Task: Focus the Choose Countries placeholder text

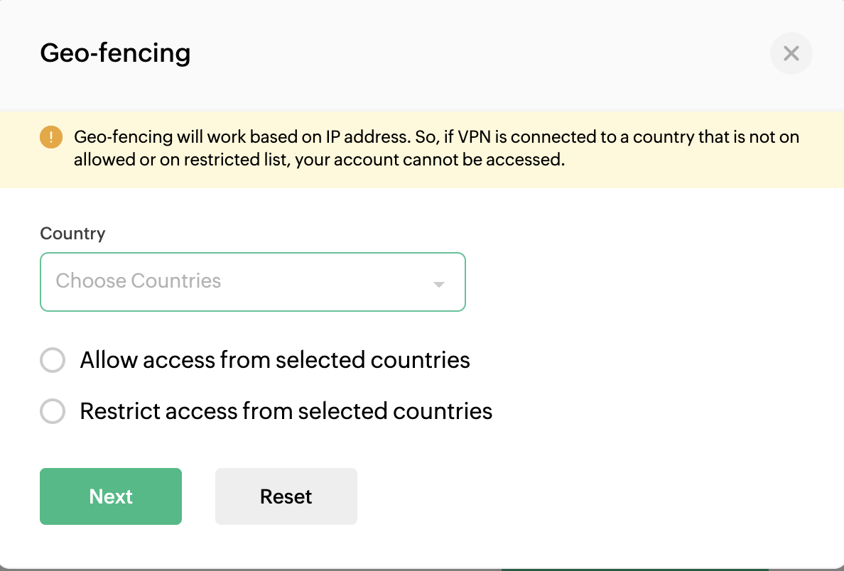Action: 139,281
